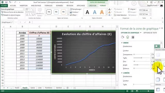Expand the formula bar with the chevron
The image size is (165, 93).
(163, 22)
